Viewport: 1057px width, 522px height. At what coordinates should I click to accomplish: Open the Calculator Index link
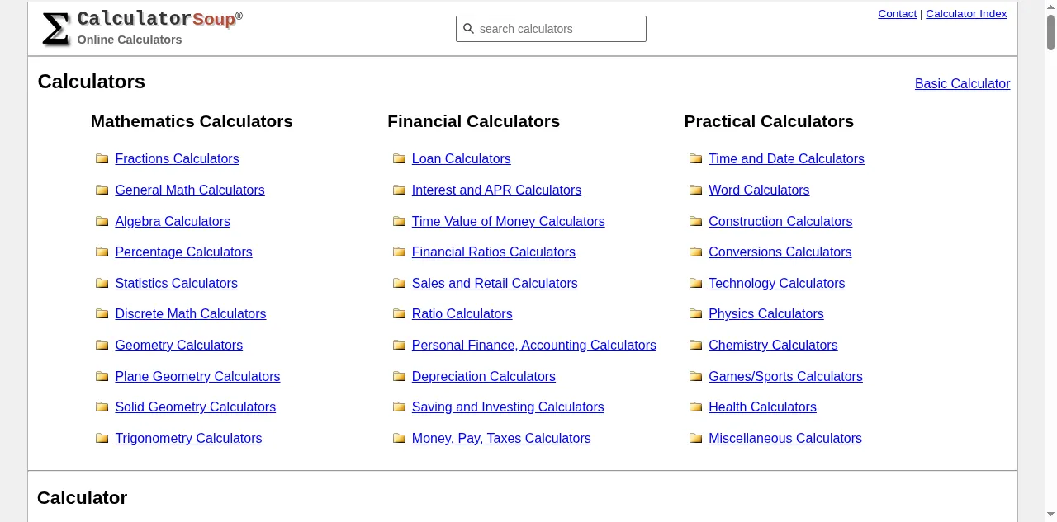[x=966, y=14]
